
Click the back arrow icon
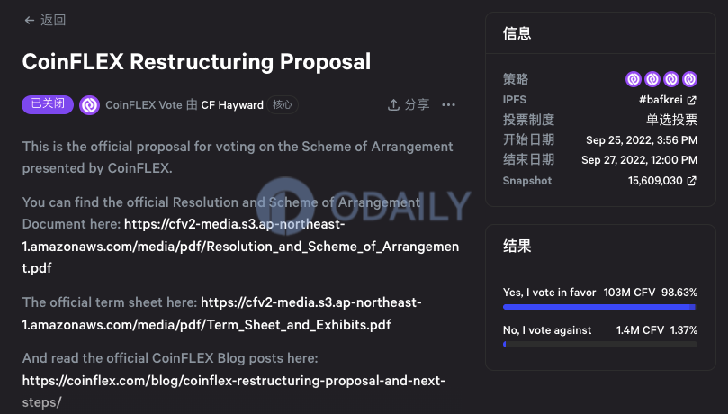pyautogui.click(x=30, y=20)
